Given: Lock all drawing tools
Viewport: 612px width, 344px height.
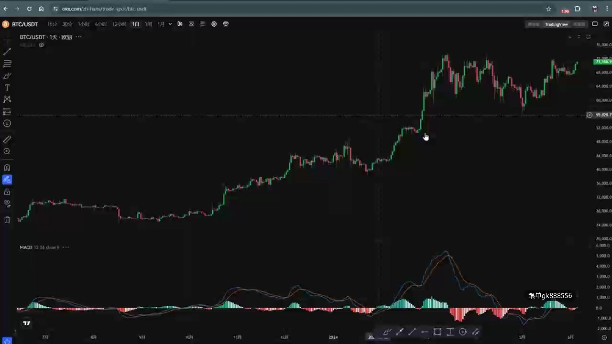Looking at the screenshot, I should [7, 192].
